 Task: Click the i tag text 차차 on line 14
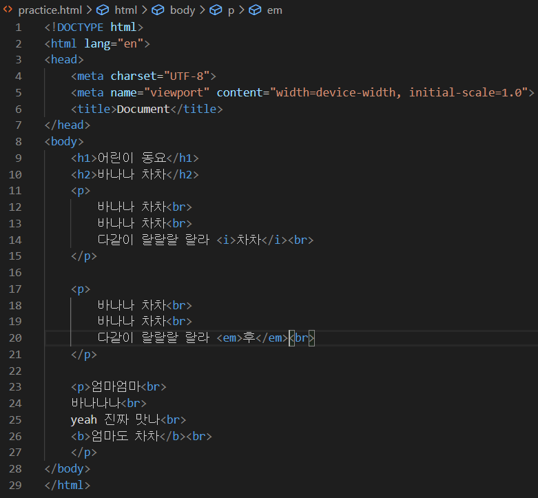249,240
